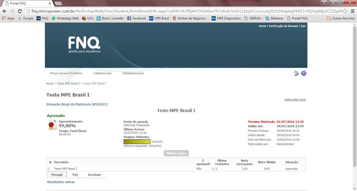The width and height of the screenshot is (357, 191).
Task: Reload the page with the refresh icon
Action: pyautogui.click(x=20, y=11)
